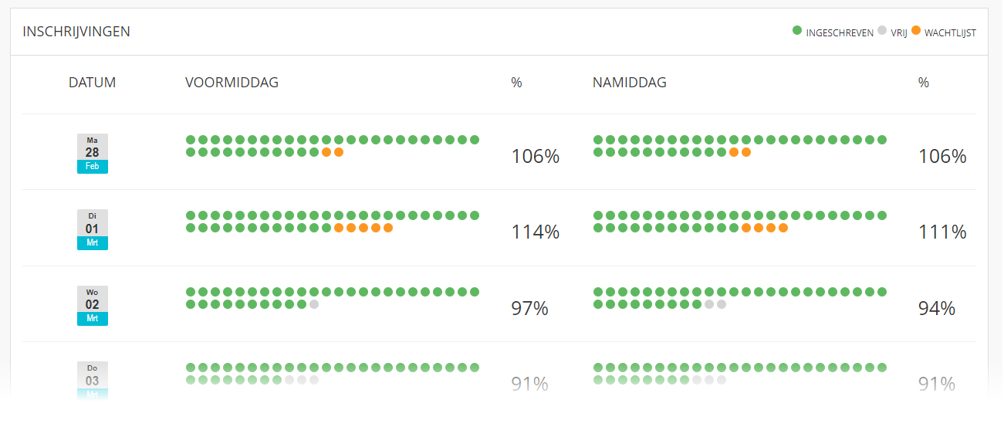Click first orange waitlist dot Monday morning
The image size is (1004, 427).
pyautogui.click(x=326, y=152)
